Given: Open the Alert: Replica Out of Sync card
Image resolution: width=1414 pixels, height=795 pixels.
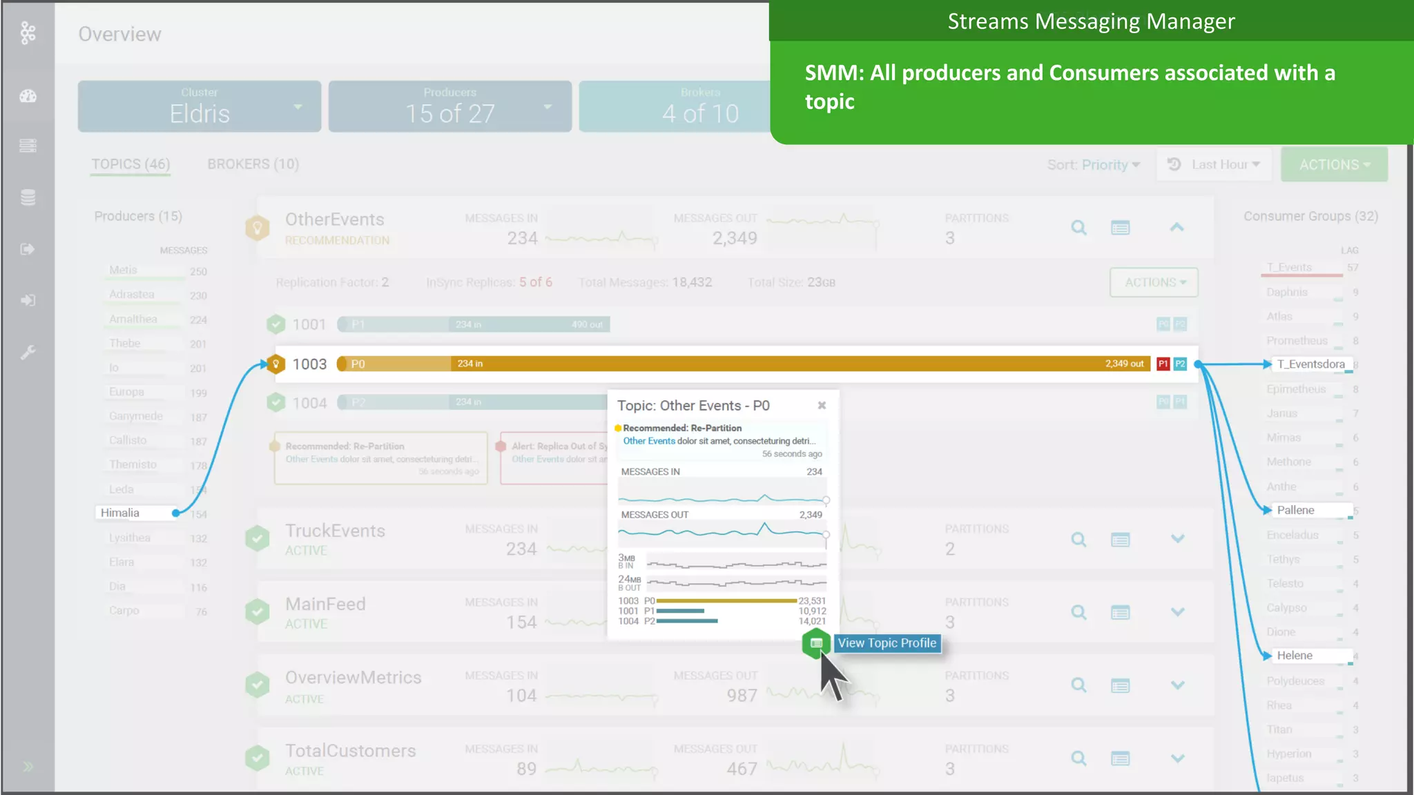Looking at the screenshot, I should (554, 458).
